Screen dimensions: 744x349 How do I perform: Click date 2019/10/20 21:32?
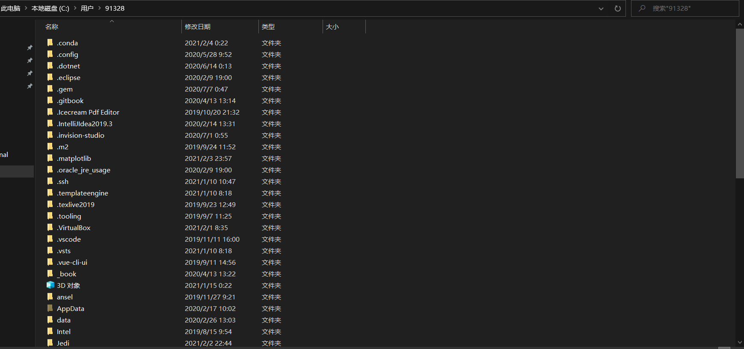212,112
